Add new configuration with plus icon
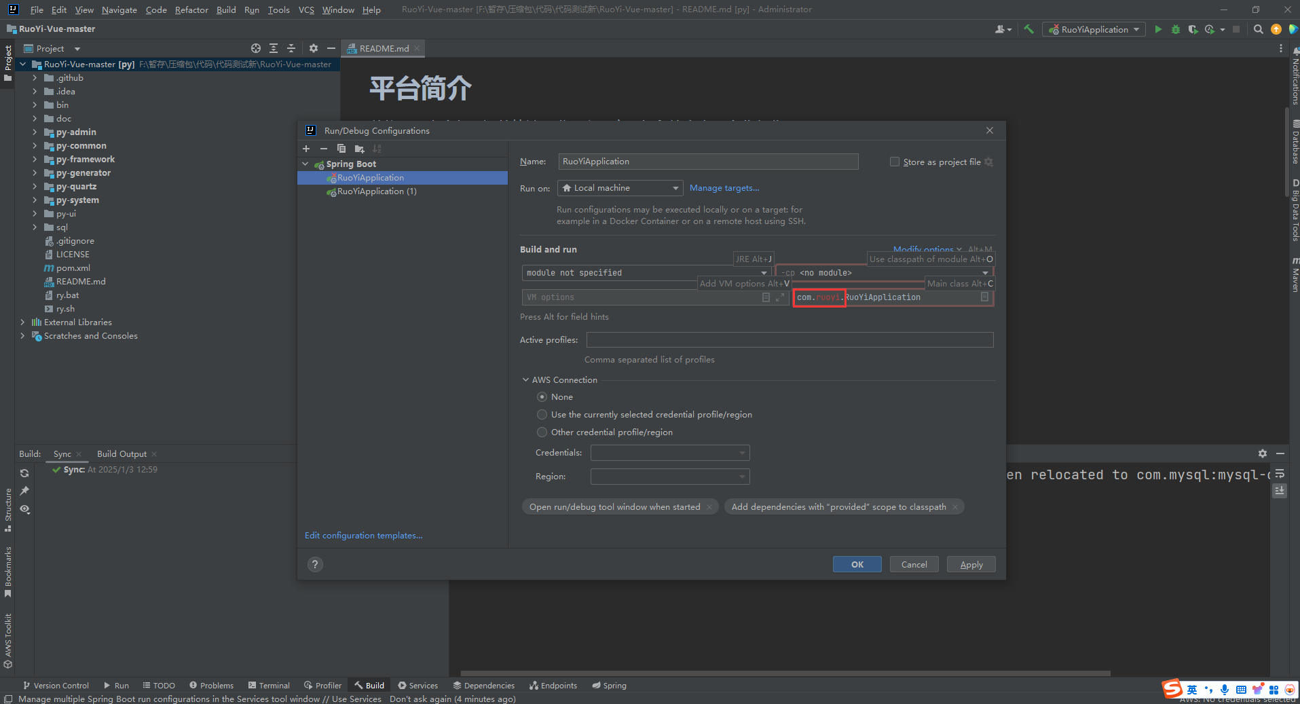 point(306,149)
